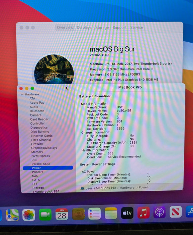Screen dimensions: 193x235
Task: Select PCI in the Hardware list
Action: (34, 160)
